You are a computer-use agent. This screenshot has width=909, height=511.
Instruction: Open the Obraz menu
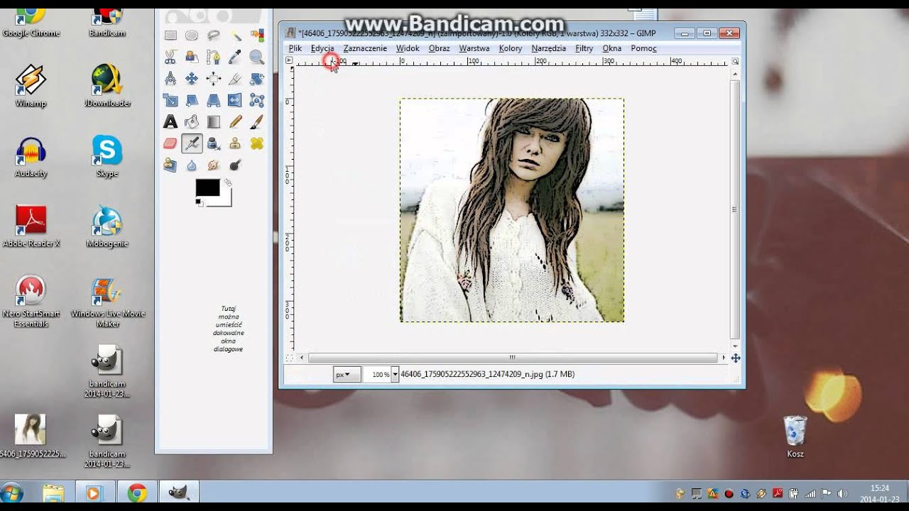[x=440, y=48]
